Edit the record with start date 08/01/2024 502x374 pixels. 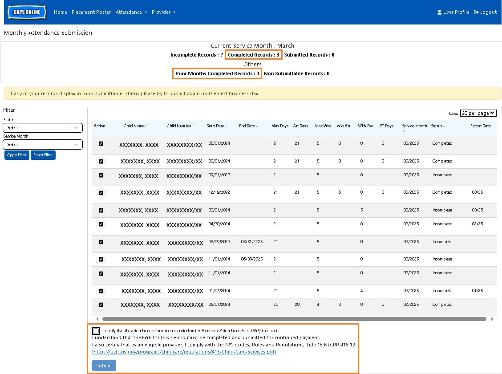tap(101, 161)
